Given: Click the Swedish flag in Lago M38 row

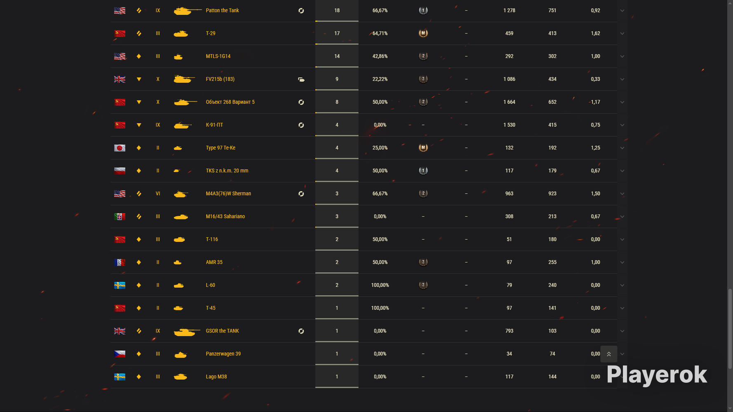Looking at the screenshot, I should coord(120,377).
